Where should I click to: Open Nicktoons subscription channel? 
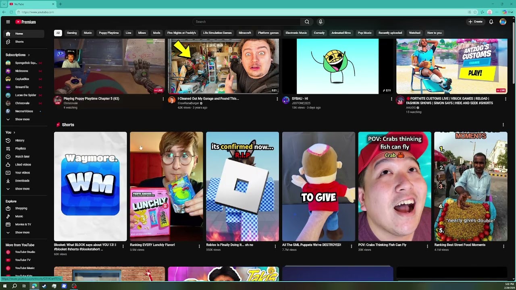tap(24, 71)
